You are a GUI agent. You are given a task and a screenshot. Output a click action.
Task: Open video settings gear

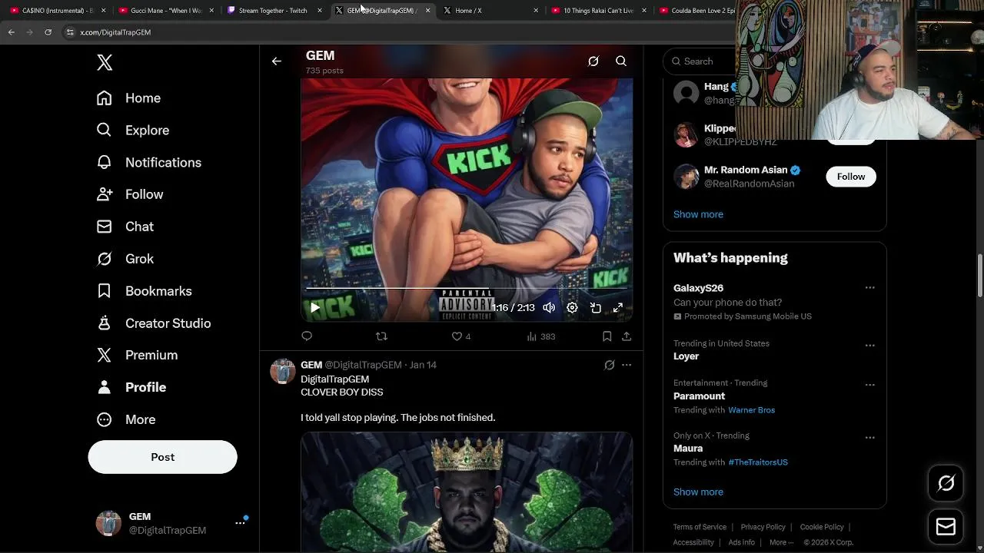point(572,307)
